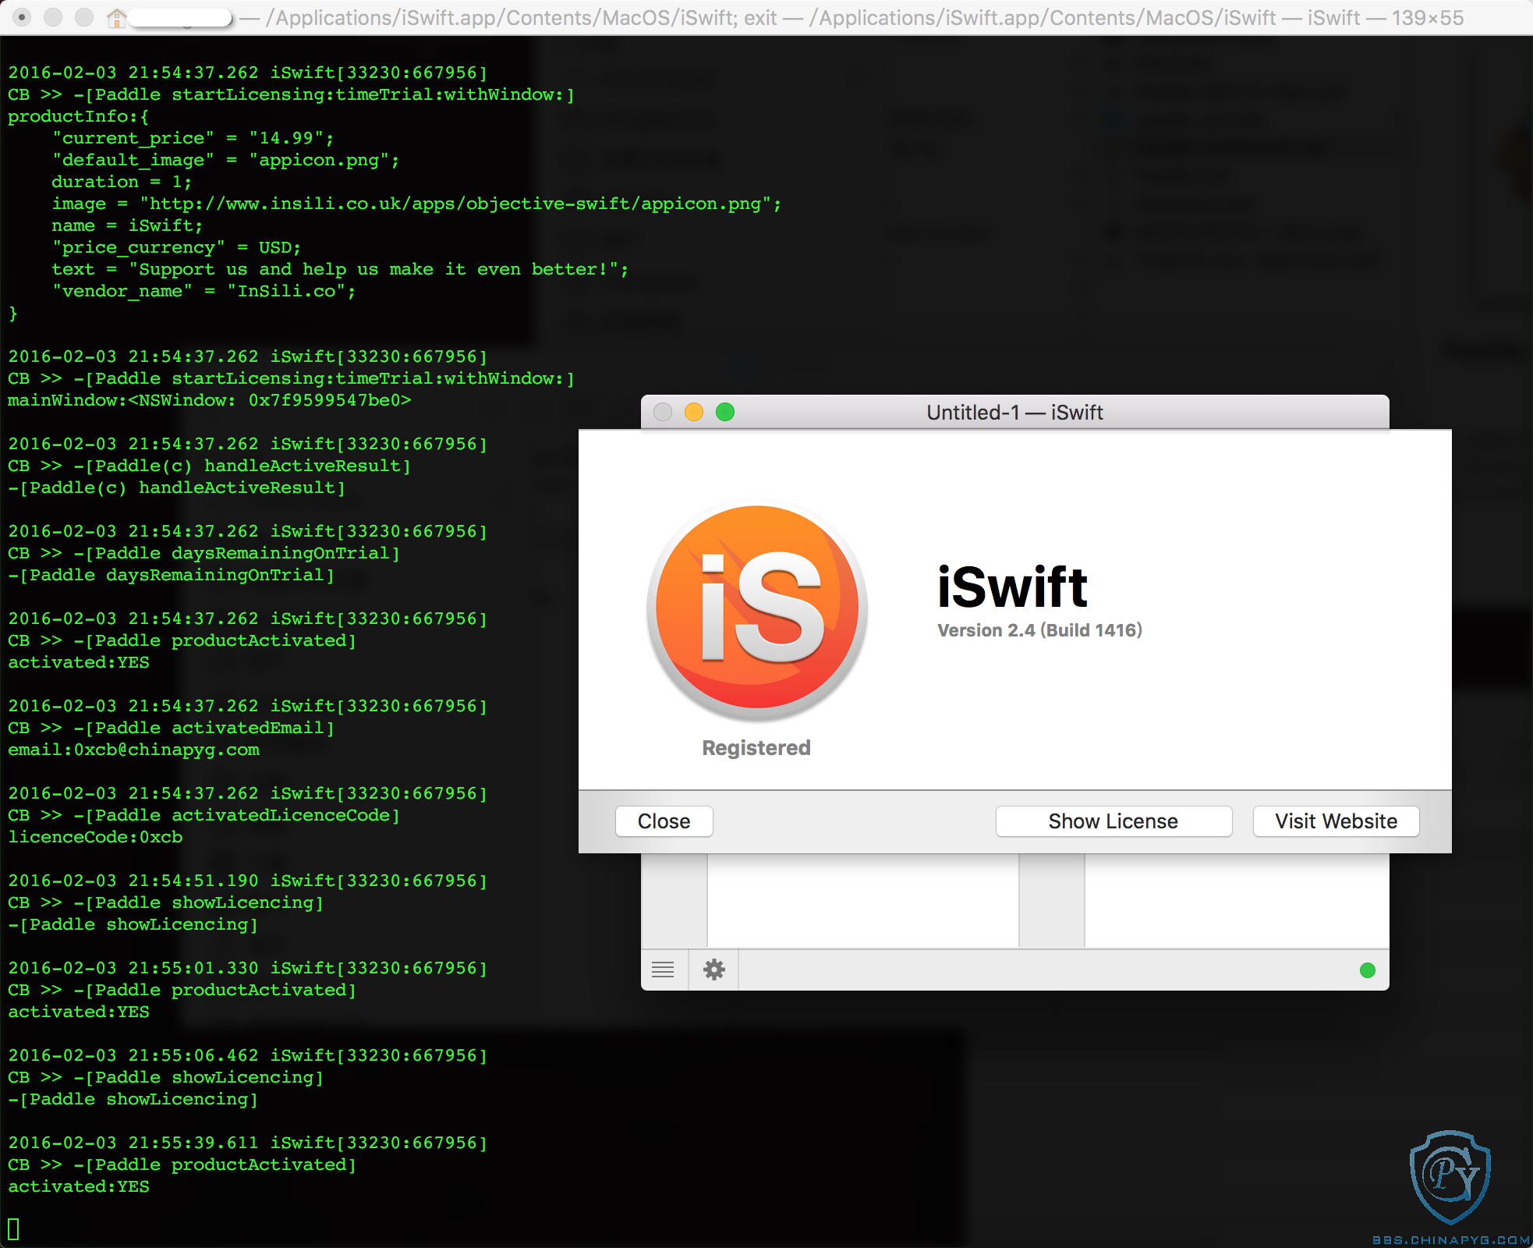Click the Terminal title bar path text
1533x1248 pixels.
[851, 17]
